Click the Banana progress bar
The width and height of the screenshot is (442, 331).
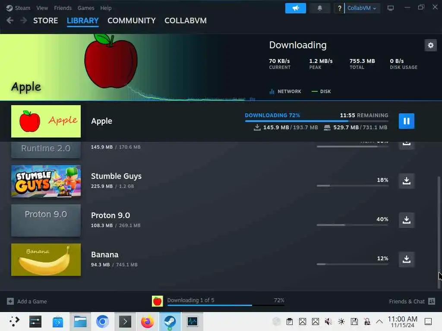pyautogui.click(x=352, y=264)
